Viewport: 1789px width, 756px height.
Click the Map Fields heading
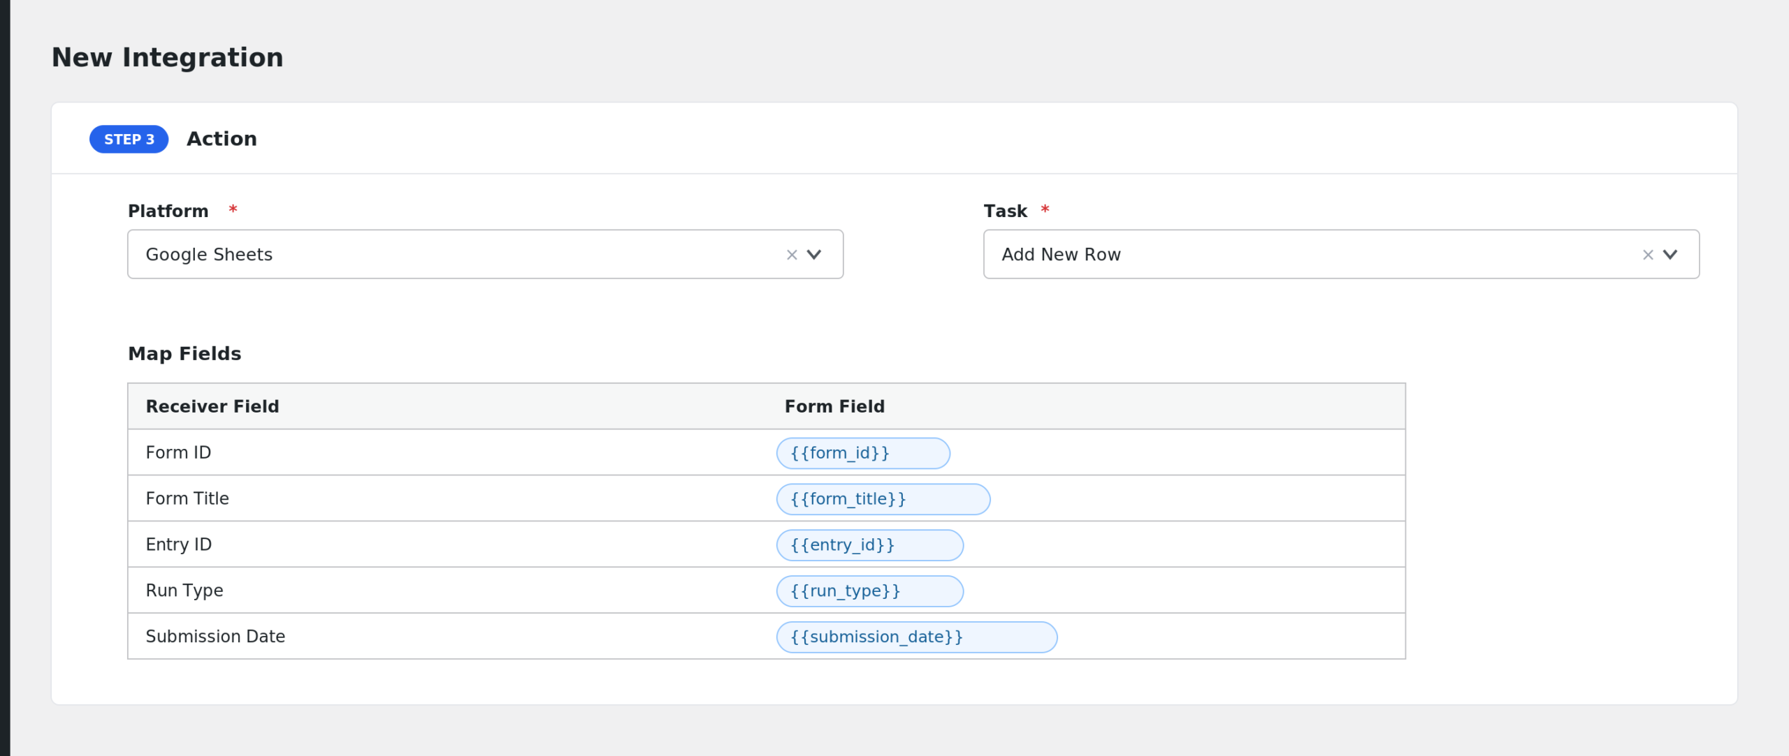coord(184,354)
